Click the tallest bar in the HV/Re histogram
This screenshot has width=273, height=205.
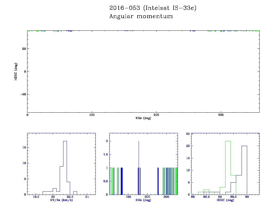coord(65,168)
